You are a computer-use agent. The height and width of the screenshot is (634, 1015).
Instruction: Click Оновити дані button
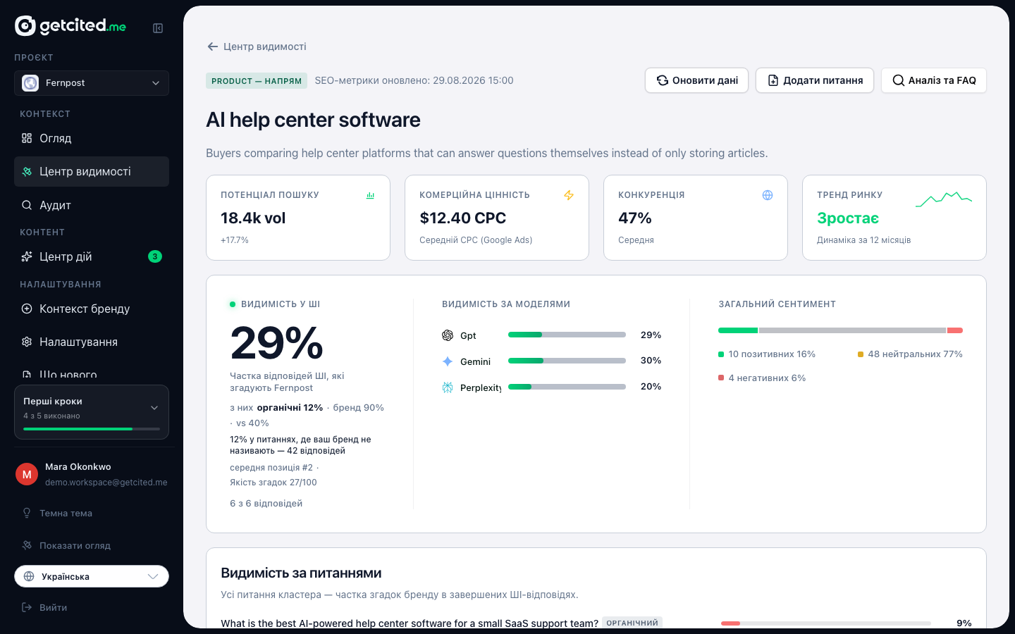tap(696, 80)
